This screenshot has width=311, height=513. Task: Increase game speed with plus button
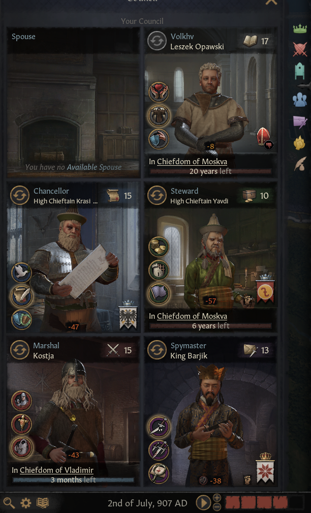click(217, 498)
